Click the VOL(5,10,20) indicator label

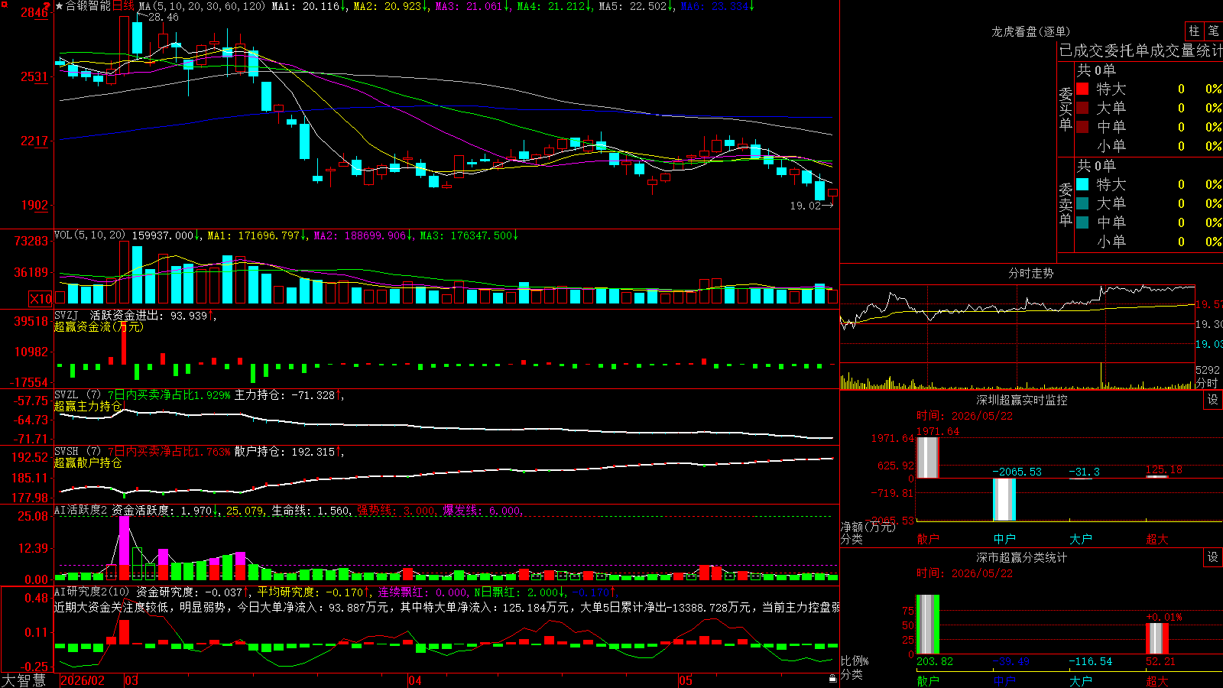pyautogui.click(x=89, y=235)
